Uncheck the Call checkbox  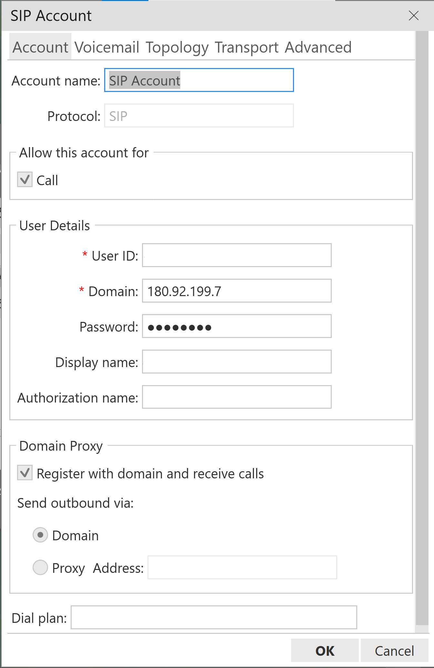(x=25, y=180)
